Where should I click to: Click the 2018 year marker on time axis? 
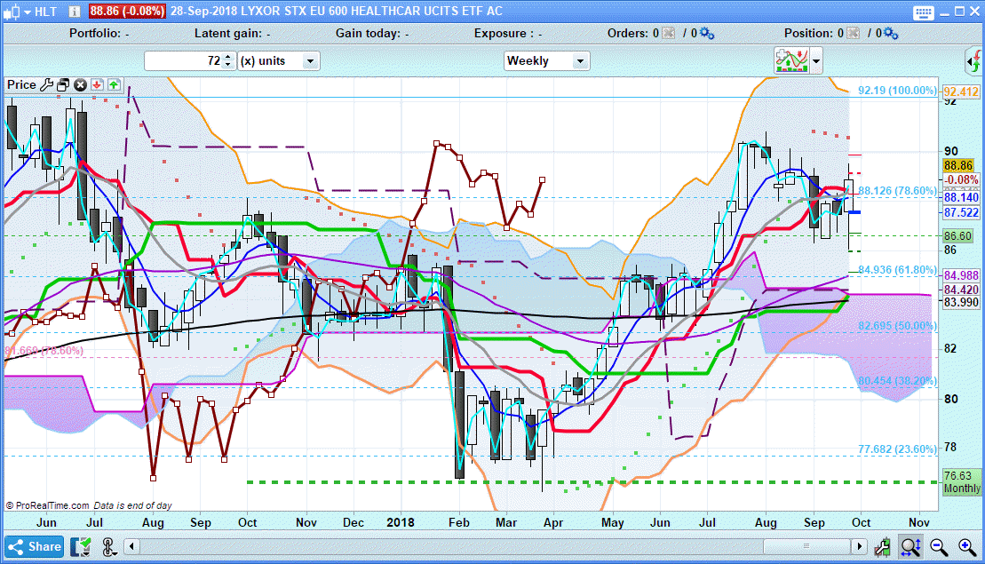(x=401, y=522)
